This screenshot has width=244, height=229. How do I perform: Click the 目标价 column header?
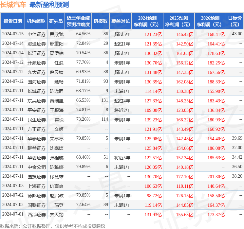point(235,21)
